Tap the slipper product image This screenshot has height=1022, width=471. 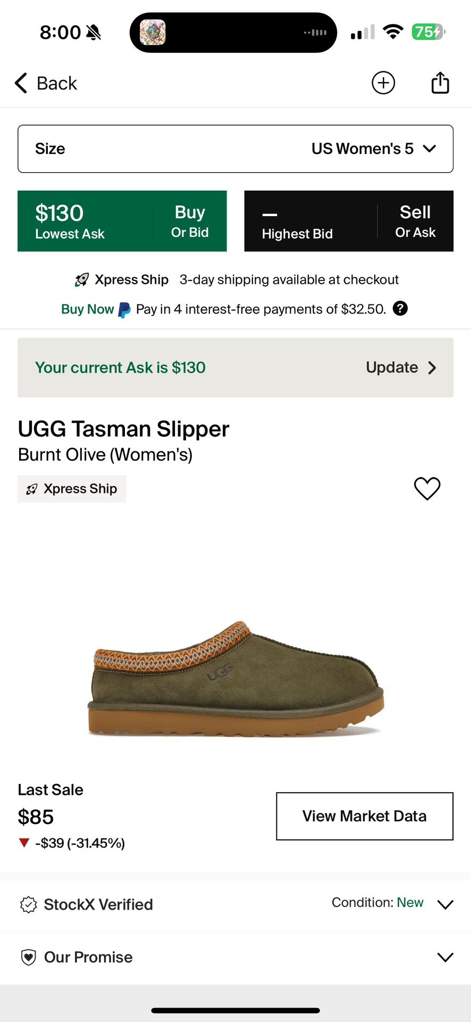click(235, 681)
